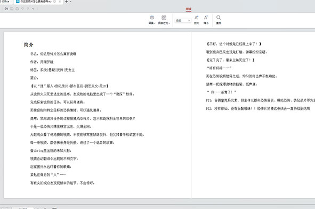The width and height of the screenshot is (315, 209).
Task: Click 放大 to enlarge font
Action: click(197, 20)
